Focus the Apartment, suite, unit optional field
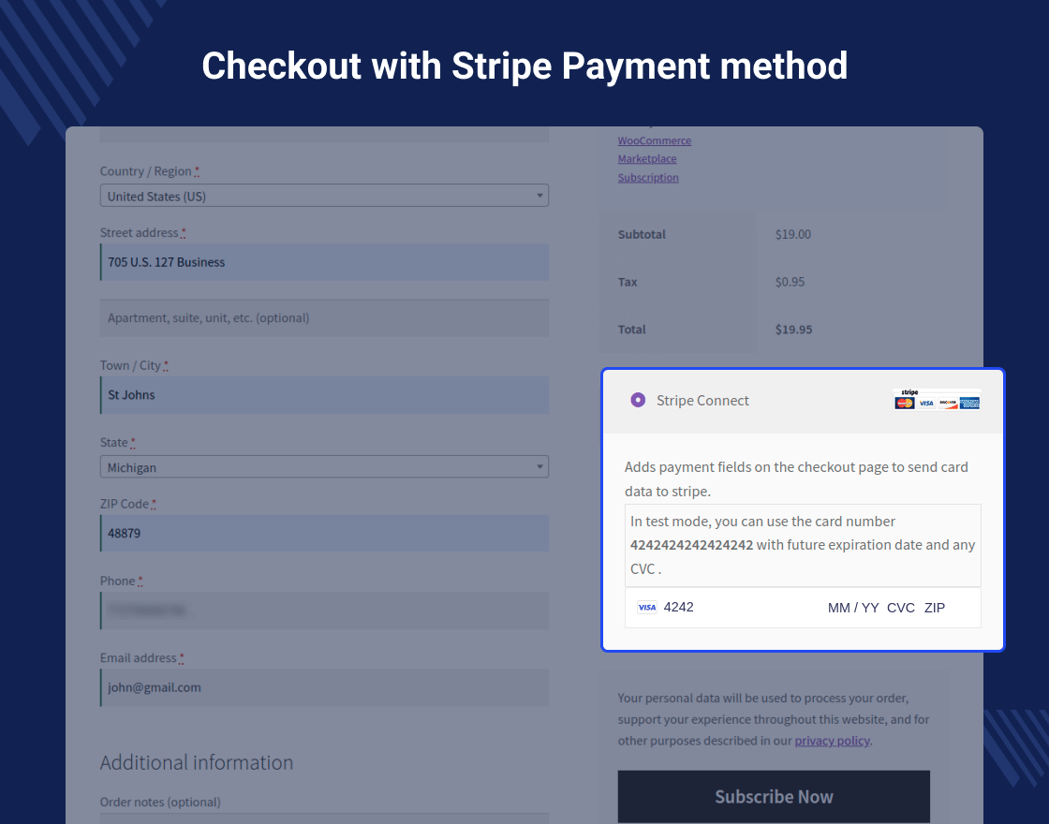 [x=324, y=318]
